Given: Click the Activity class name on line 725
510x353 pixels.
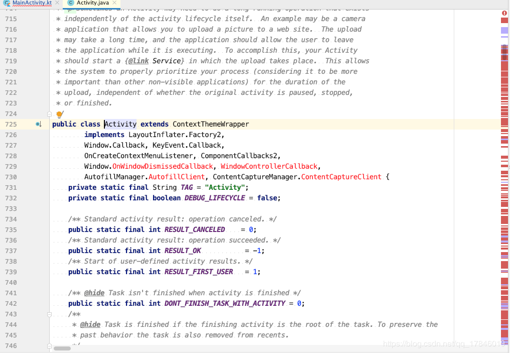Looking at the screenshot, I should (x=120, y=125).
